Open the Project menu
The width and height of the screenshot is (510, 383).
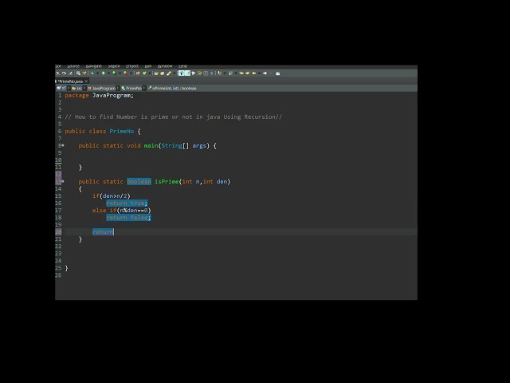[x=132, y=66]
